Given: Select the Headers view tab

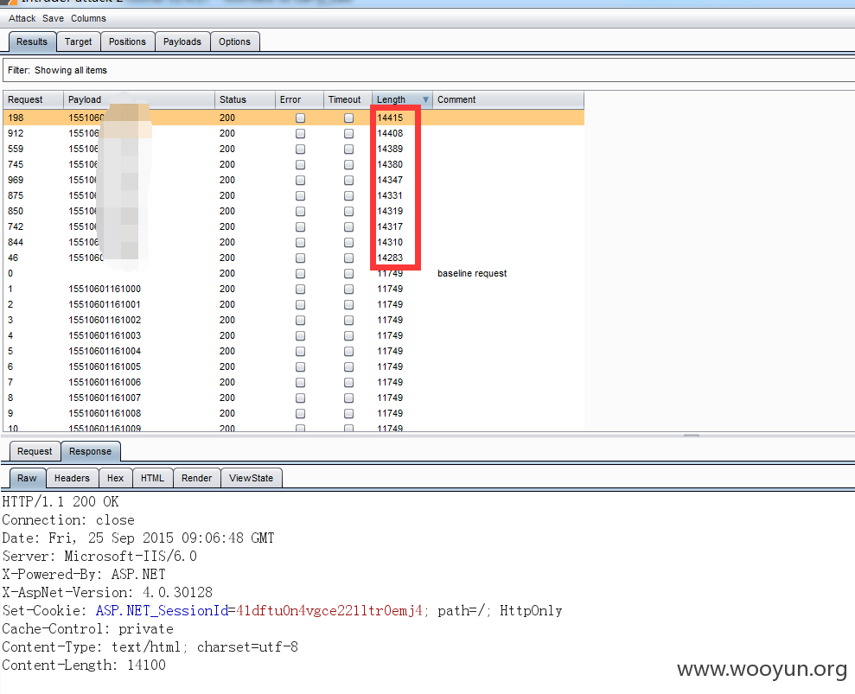Looking at the screenshot, I should click(72, 478).
